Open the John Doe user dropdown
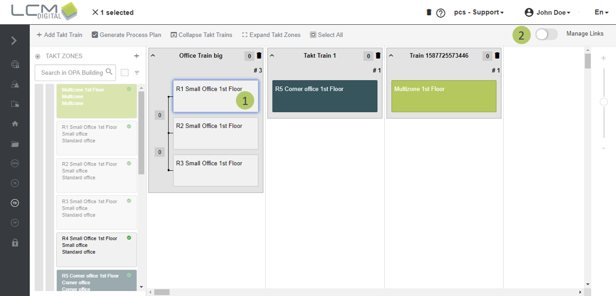616x296 pixels. [547, 13]
